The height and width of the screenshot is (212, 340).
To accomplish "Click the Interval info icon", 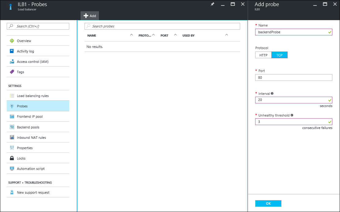I will tap(272, 94).
